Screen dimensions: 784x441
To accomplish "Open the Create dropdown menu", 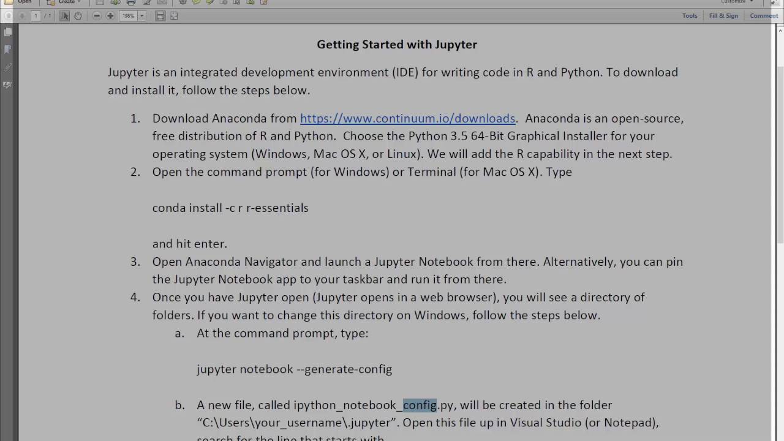I will pyautogui.click(x=64, y=2).
